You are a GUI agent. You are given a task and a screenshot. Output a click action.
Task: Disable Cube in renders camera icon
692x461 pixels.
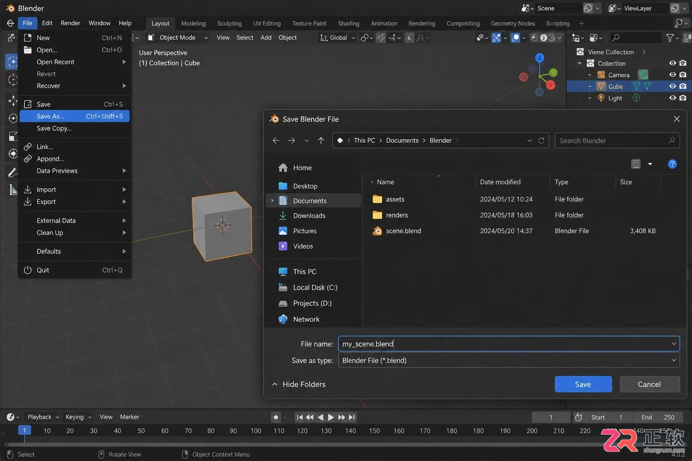coord(683,86)
